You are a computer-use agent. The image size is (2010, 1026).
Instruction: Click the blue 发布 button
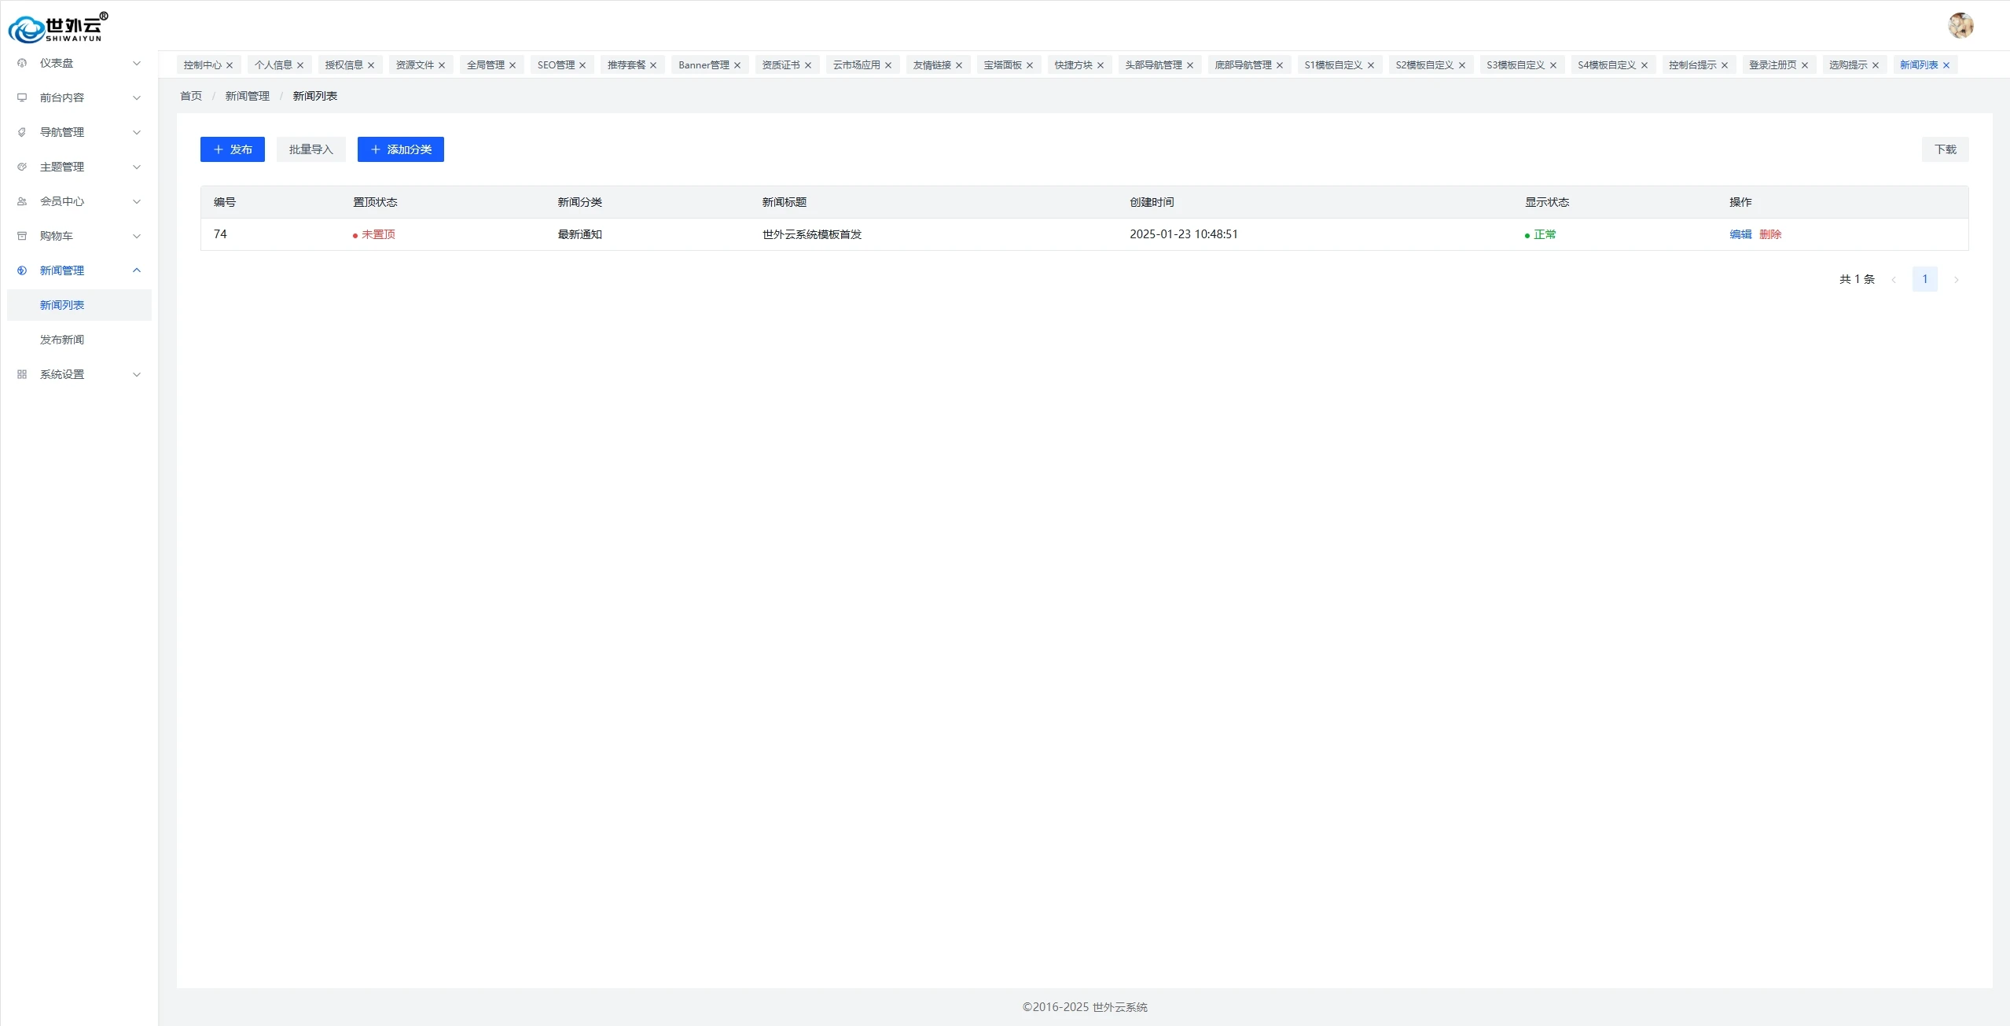233,149
